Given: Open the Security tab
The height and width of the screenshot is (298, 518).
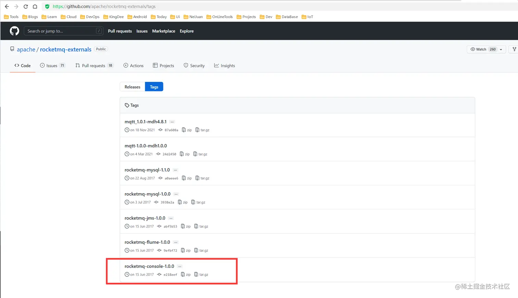Looking at the screenshot, I should click(194, 66).
